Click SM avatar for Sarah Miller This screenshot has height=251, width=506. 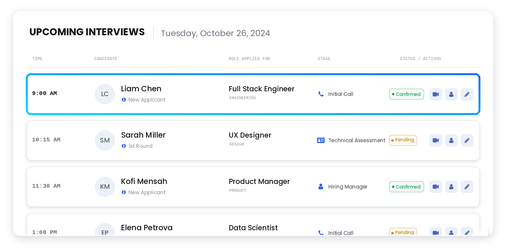click(x=105, y=140)
